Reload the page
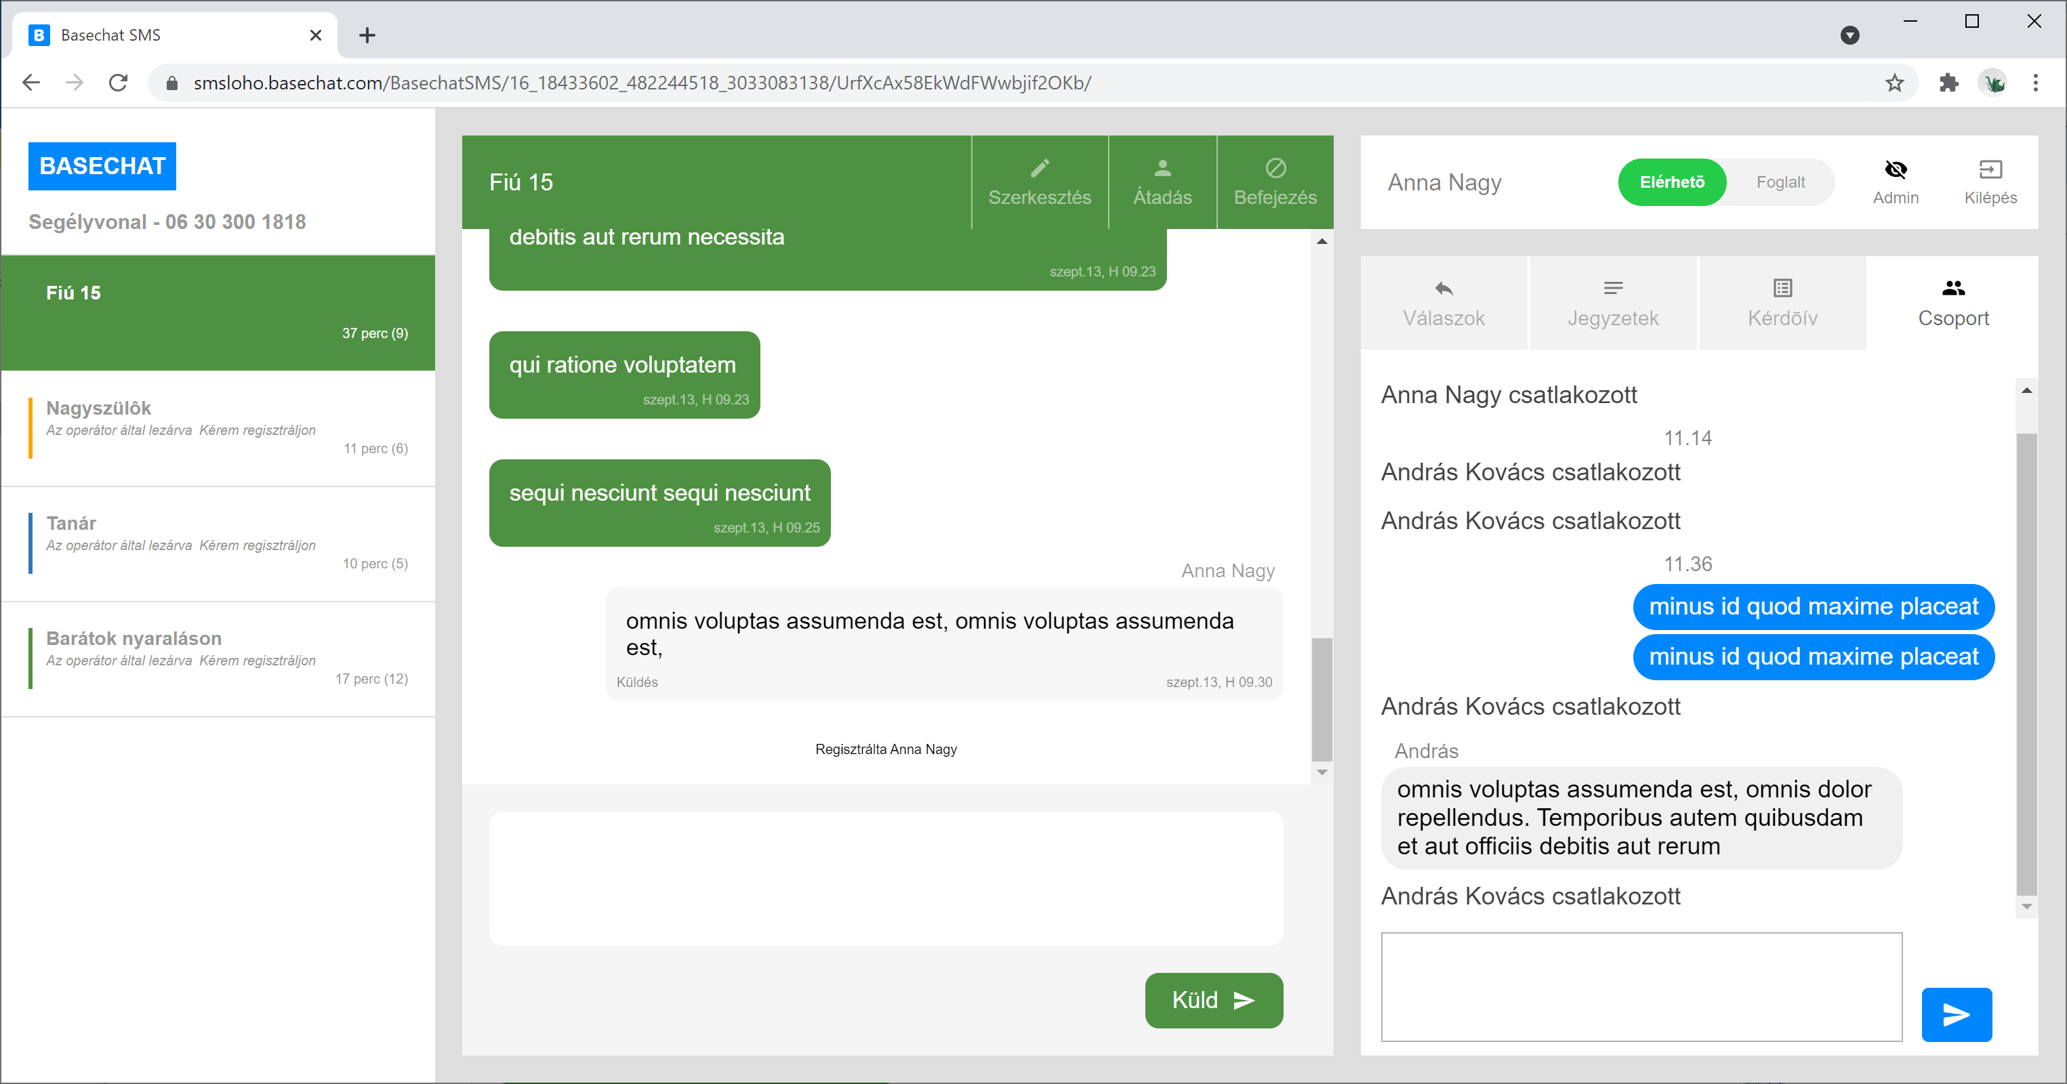This screenshot has height=1084, width=2067. [118, 83]
